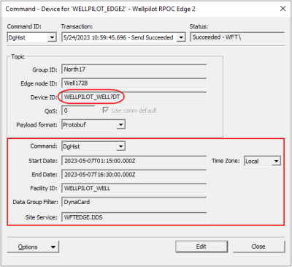Screen dimensions: 292x267
Task: Open the Time Zone dropdown set to Local
Action: [262, 161]
